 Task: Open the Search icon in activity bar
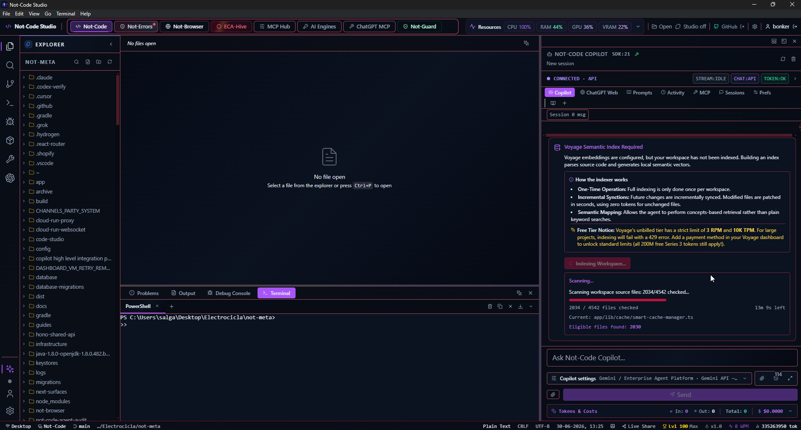[x=10, y=65]
